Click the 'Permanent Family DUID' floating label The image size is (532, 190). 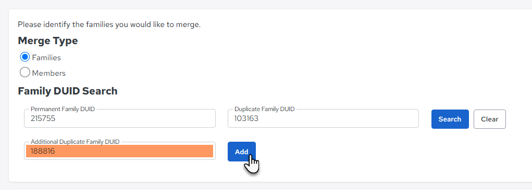(x=63, y=109)
